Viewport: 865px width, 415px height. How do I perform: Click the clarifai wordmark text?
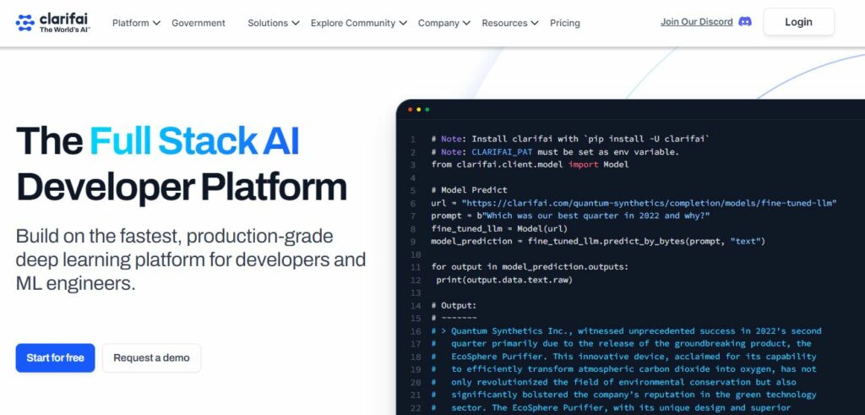click(x=63, y=19)
